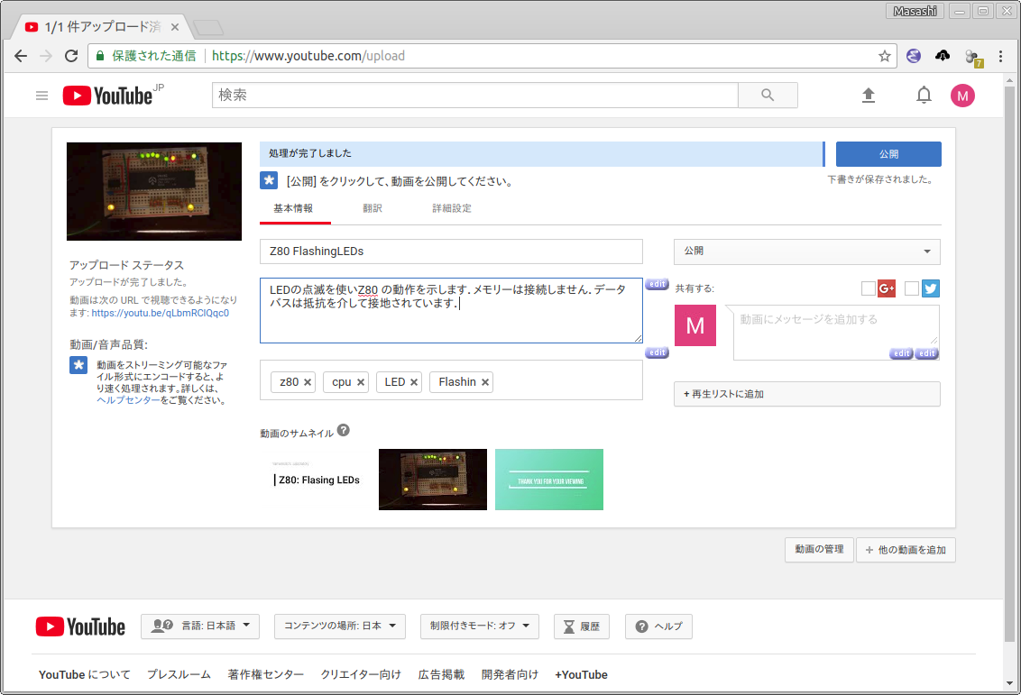Open the YouTube hamburger guide menu
Viewport: 1021px width, 695px height.
(x=41, y=96)
